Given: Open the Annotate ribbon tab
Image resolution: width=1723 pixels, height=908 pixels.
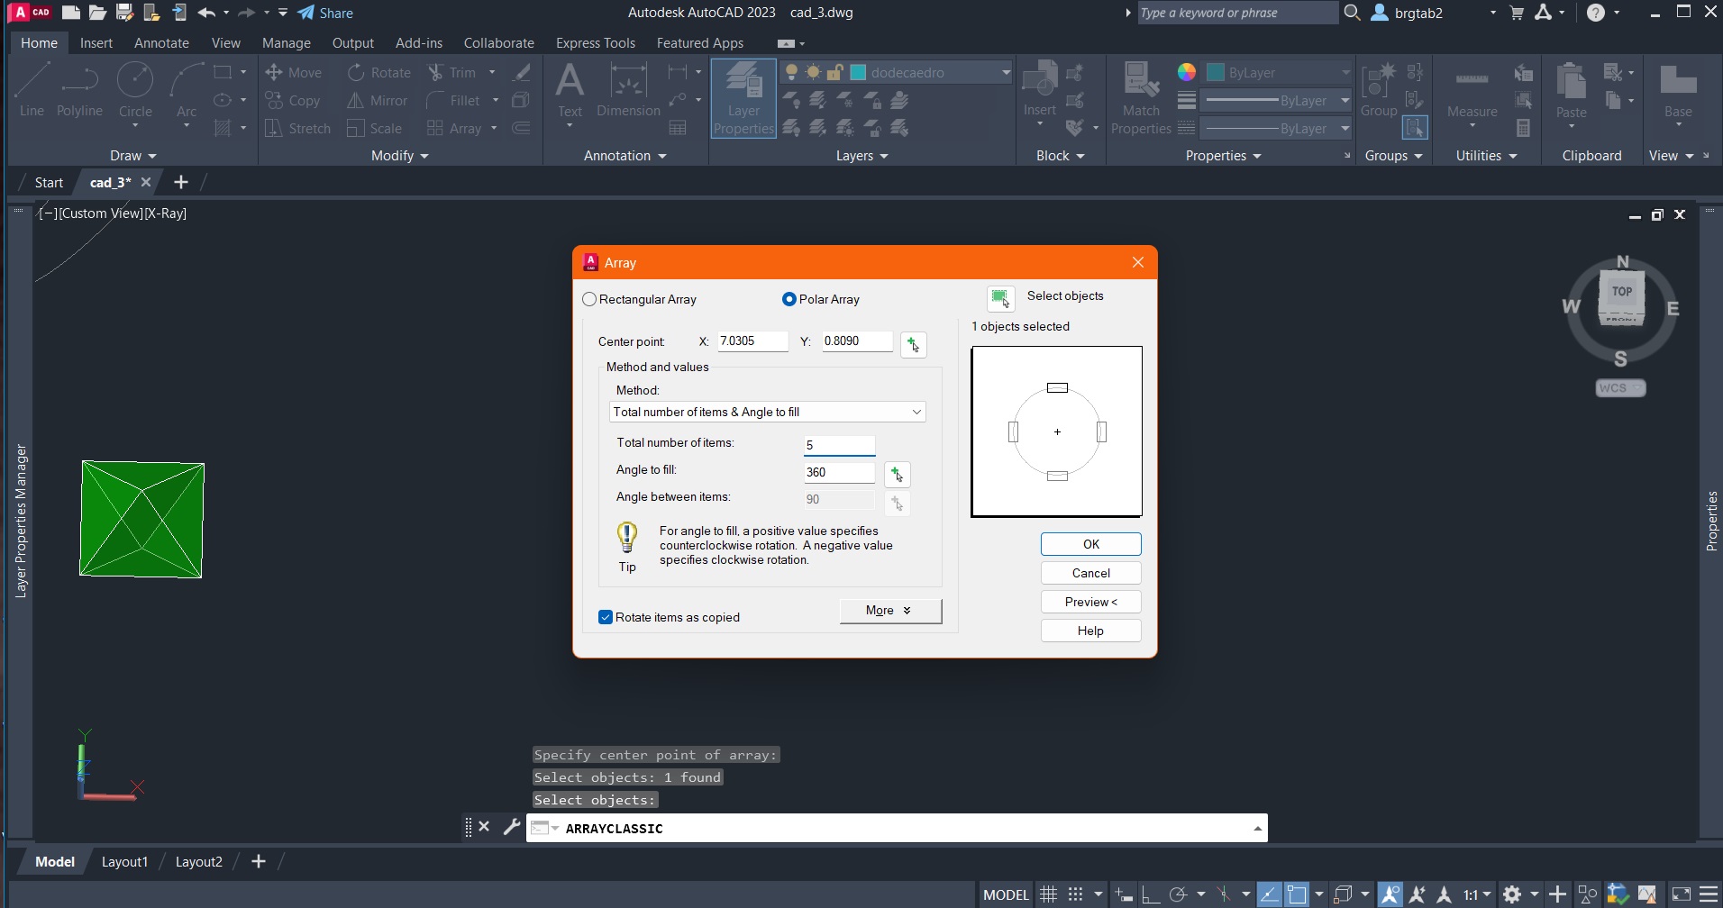Looking at the screenshot, I should coord(161,42).
